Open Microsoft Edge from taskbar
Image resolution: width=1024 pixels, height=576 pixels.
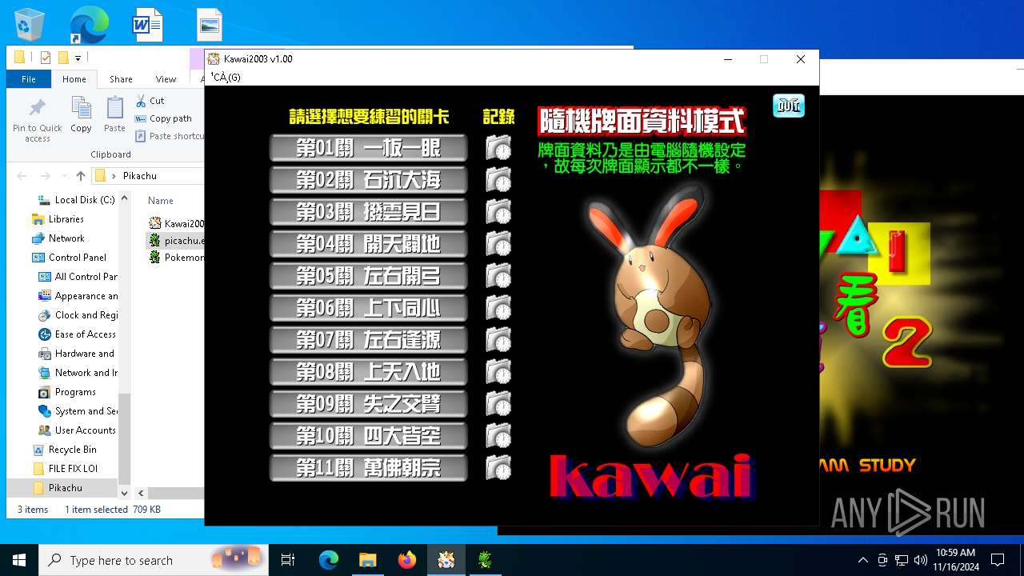click(x=329, y=560)
